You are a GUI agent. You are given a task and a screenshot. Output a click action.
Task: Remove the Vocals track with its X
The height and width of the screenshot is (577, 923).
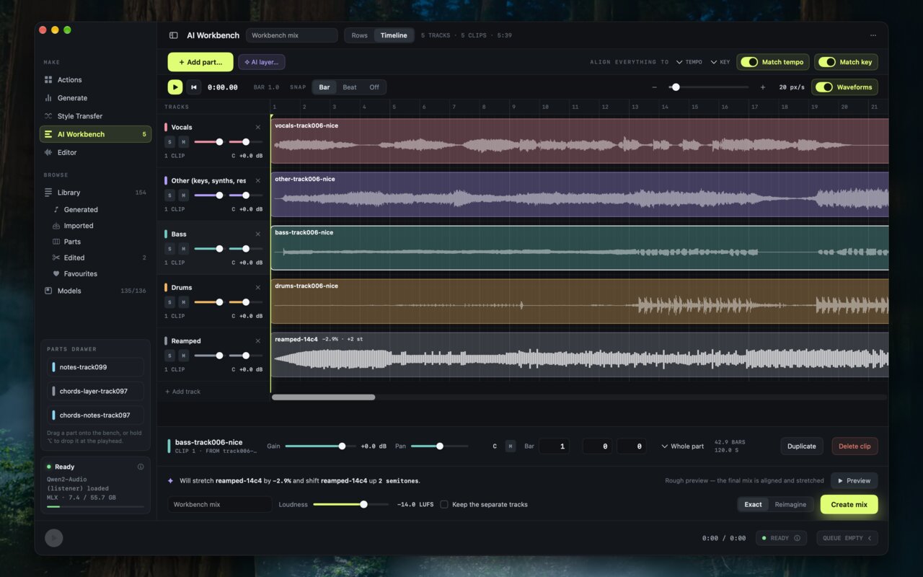(x=258, y=128)
